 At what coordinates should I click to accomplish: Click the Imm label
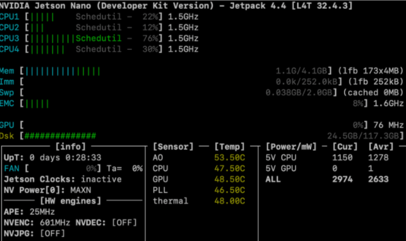click(x=7, y=82)
